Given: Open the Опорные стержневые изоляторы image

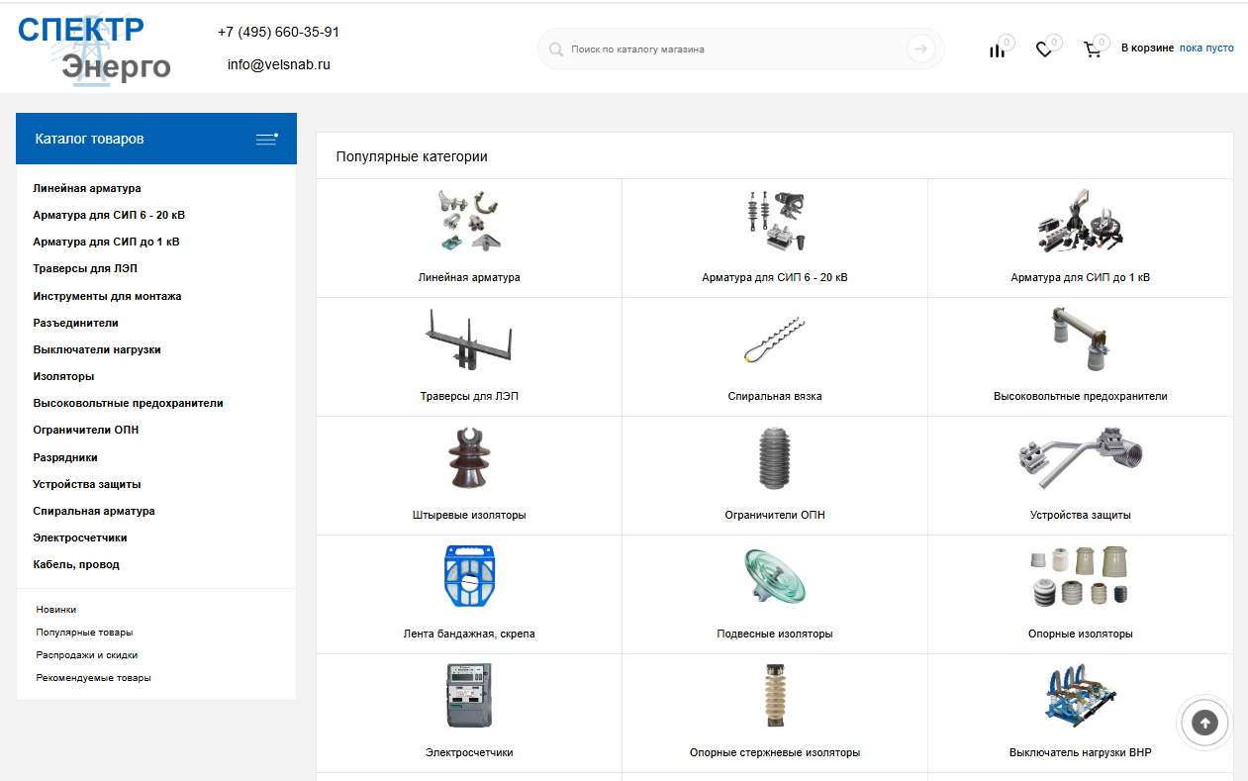Looking at the screenshot, I should tap(775, 696).
